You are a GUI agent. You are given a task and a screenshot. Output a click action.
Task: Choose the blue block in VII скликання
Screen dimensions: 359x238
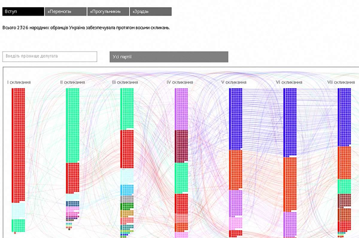344,117
